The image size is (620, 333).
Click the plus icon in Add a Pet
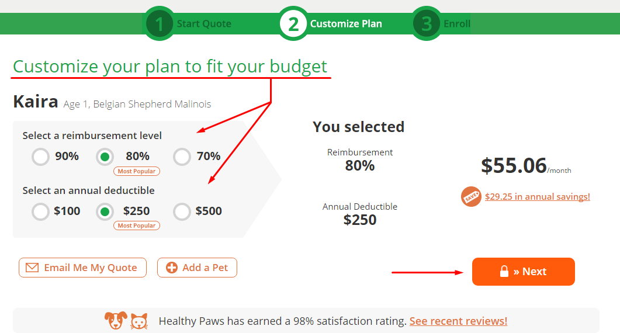coord(172,268)
